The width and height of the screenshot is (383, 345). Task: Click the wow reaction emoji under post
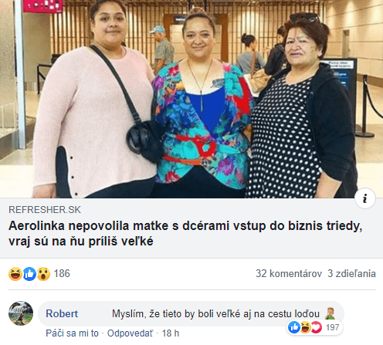point(43,274)
